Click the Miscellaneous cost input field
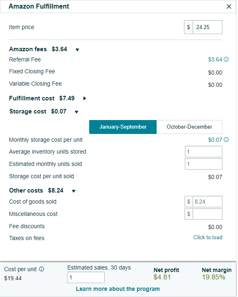 coord(208,214)
